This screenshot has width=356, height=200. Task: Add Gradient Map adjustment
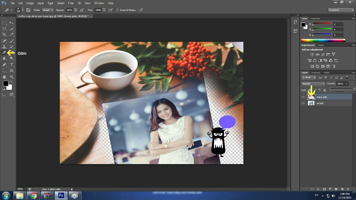tap(333, 66)
